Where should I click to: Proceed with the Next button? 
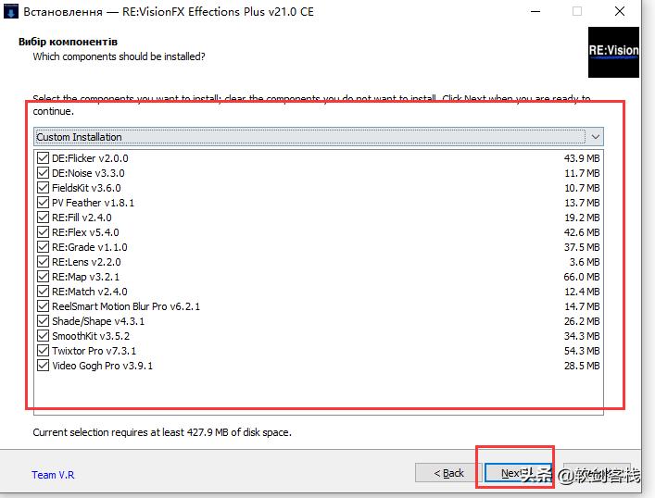point(518,473)
